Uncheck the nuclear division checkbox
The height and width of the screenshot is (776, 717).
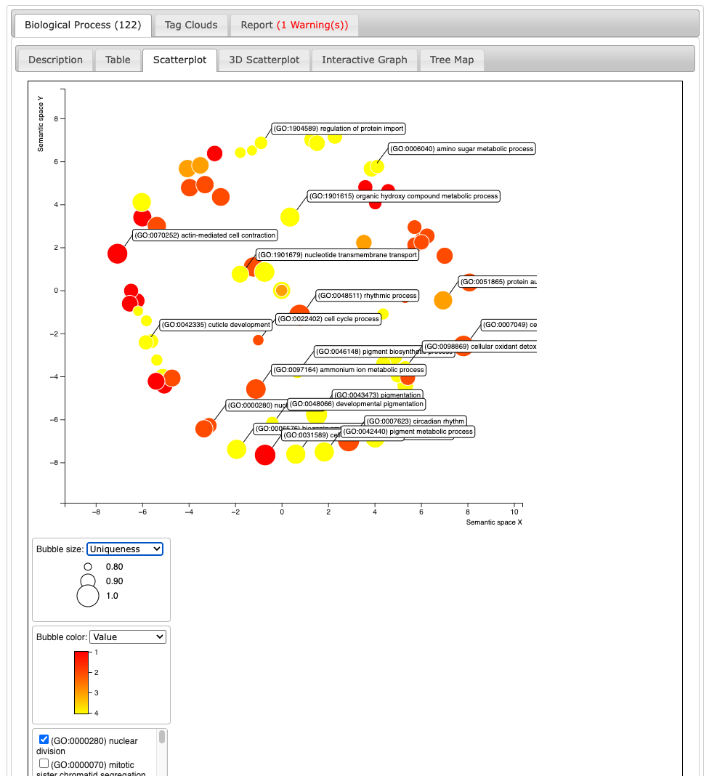[44, 740]
